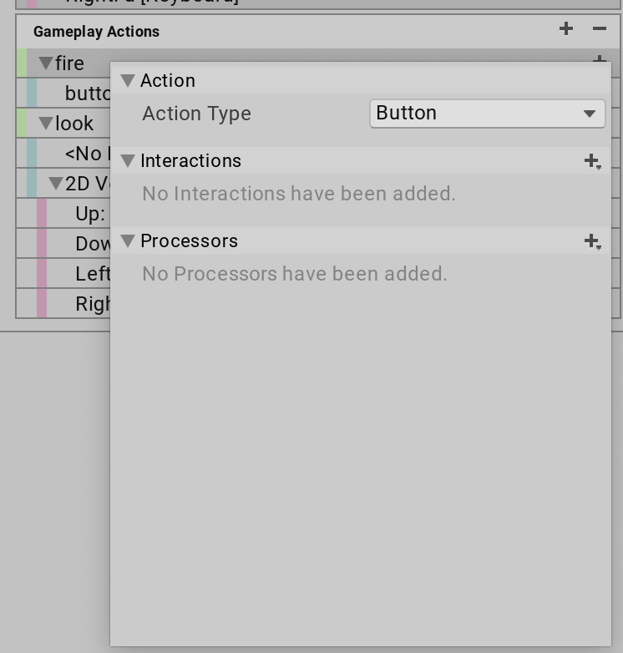Viewport: 623px width, 653px height.
Task: Select the button binding under fire
Action: (87, 94)
